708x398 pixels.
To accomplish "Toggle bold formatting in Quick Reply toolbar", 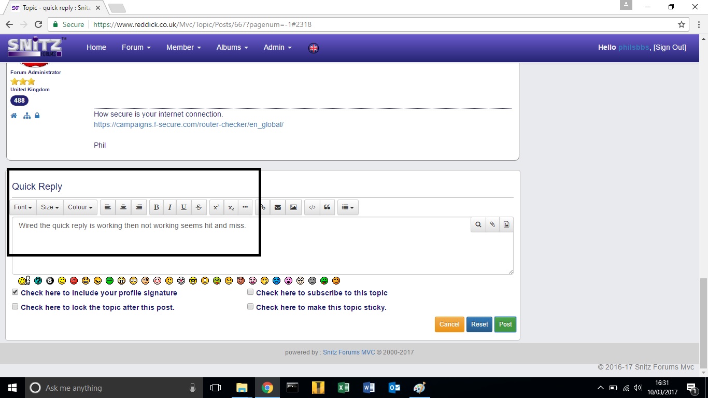I will coord(157,207).
